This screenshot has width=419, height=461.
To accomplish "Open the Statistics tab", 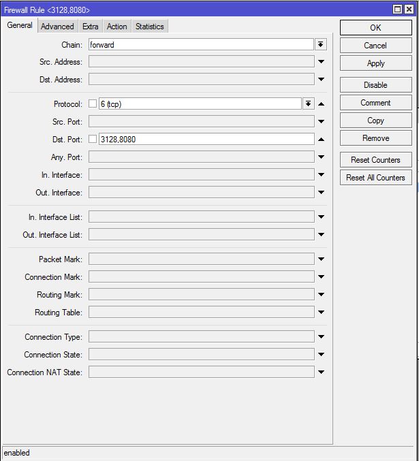I will [x=149, y=27].
